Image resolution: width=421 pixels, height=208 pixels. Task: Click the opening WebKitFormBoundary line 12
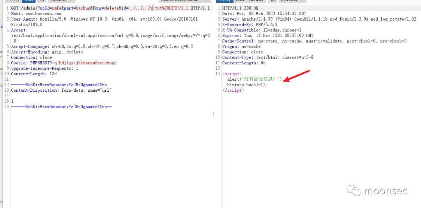(59, 85)
